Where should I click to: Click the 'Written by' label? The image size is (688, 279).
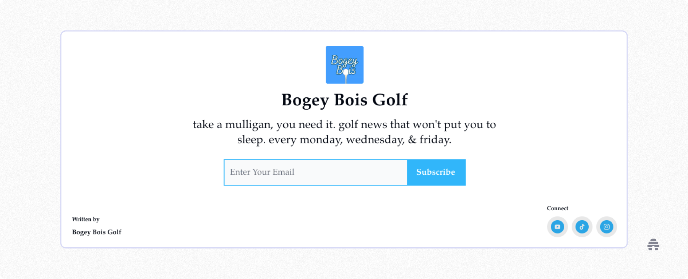click(x=86, y=219)
